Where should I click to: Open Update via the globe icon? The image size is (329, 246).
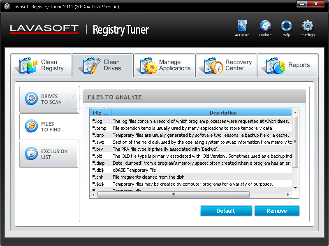tap(265, 25)
